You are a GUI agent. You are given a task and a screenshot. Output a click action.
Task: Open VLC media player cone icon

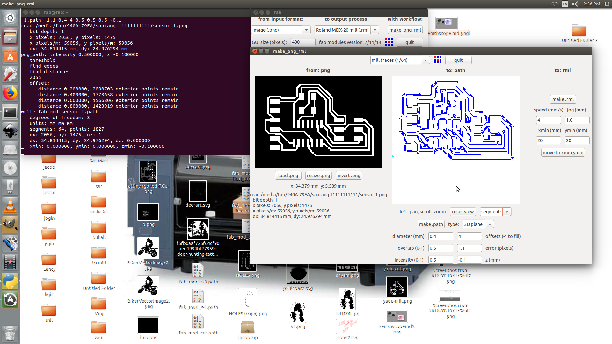coord(10,206)
